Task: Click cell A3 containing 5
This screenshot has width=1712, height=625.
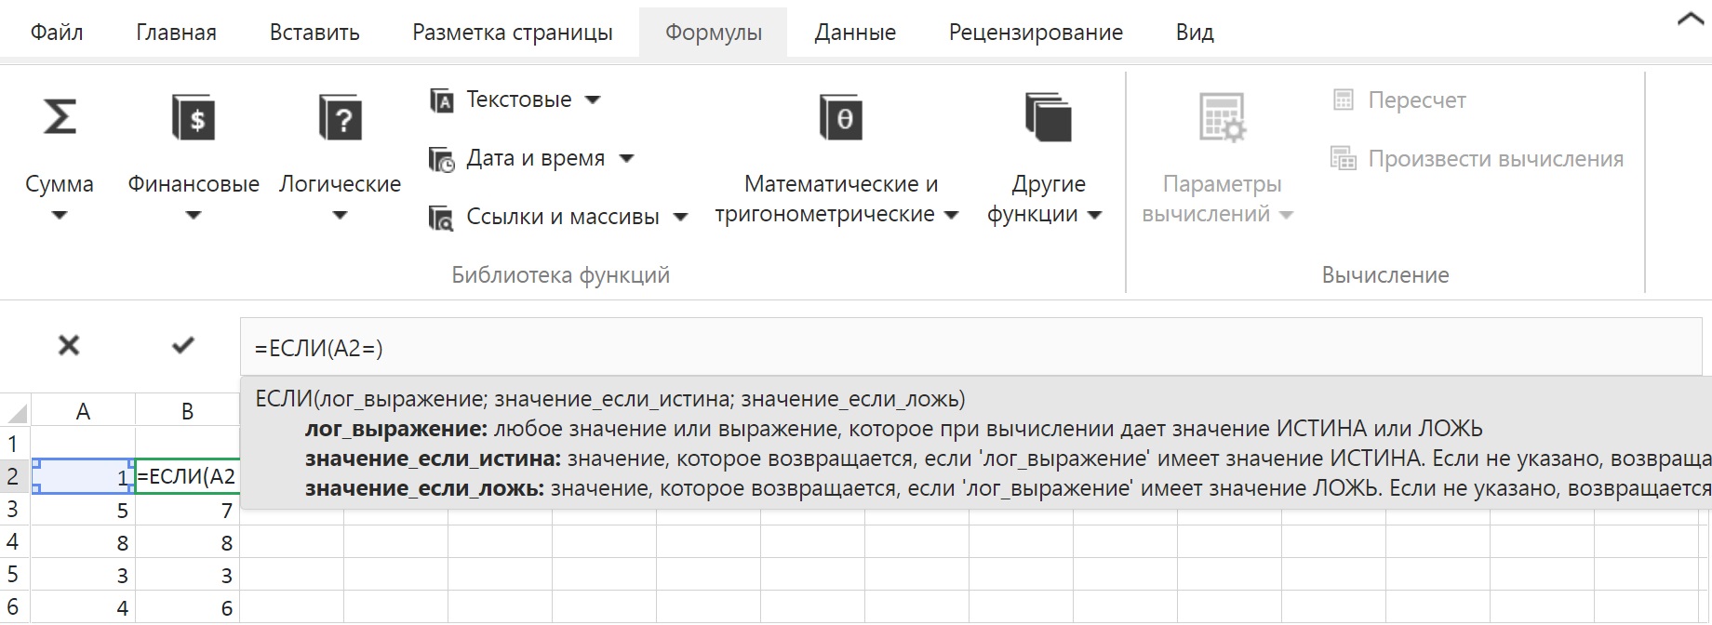Action: [x=83, y=510]
